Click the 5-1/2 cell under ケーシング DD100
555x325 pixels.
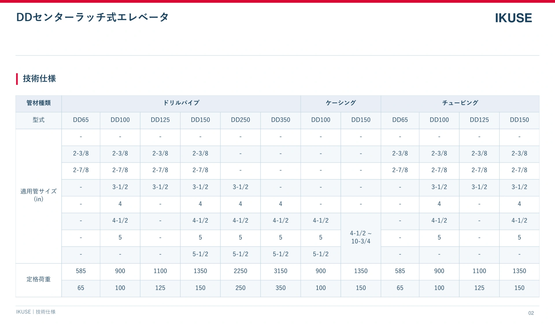[x=321, y=254]
